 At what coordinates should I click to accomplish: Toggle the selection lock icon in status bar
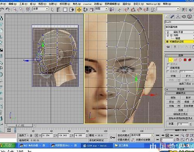pyautogui.click(x=31, y=135)
